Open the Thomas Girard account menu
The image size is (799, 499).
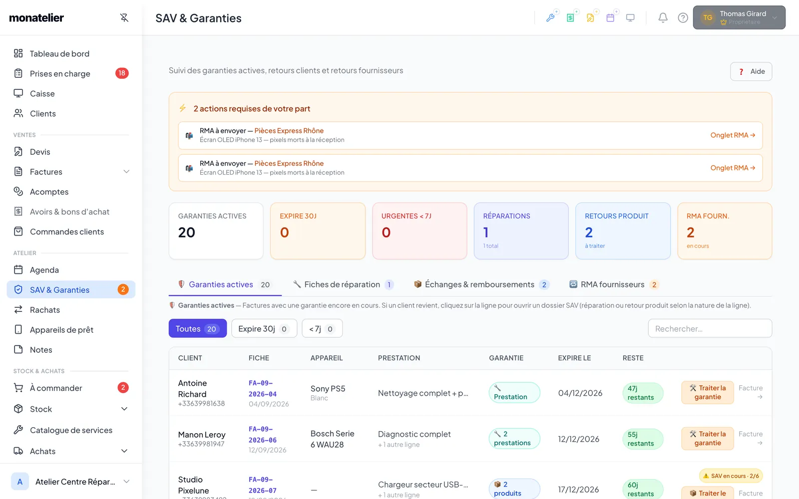739,17
